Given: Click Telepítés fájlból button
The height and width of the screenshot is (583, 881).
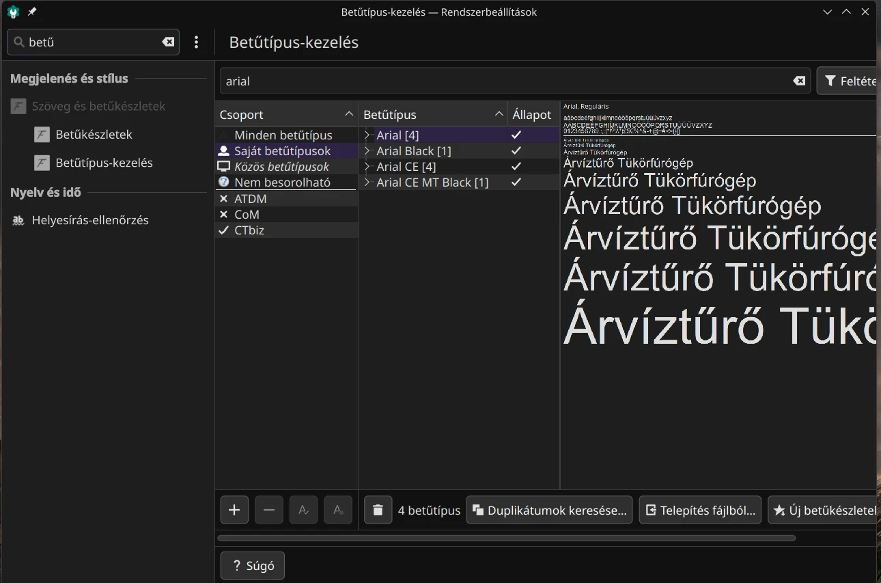Looking at the screenshot, I should (701, 510).
